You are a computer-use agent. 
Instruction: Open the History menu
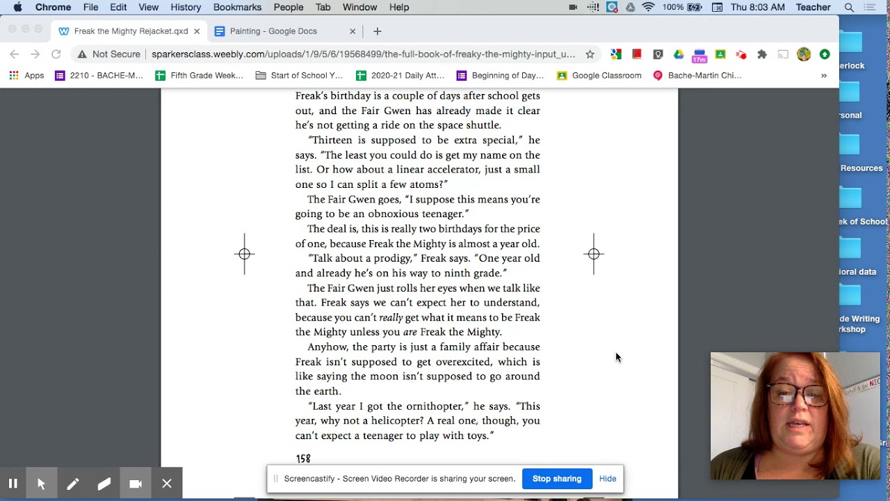point(186,7)
